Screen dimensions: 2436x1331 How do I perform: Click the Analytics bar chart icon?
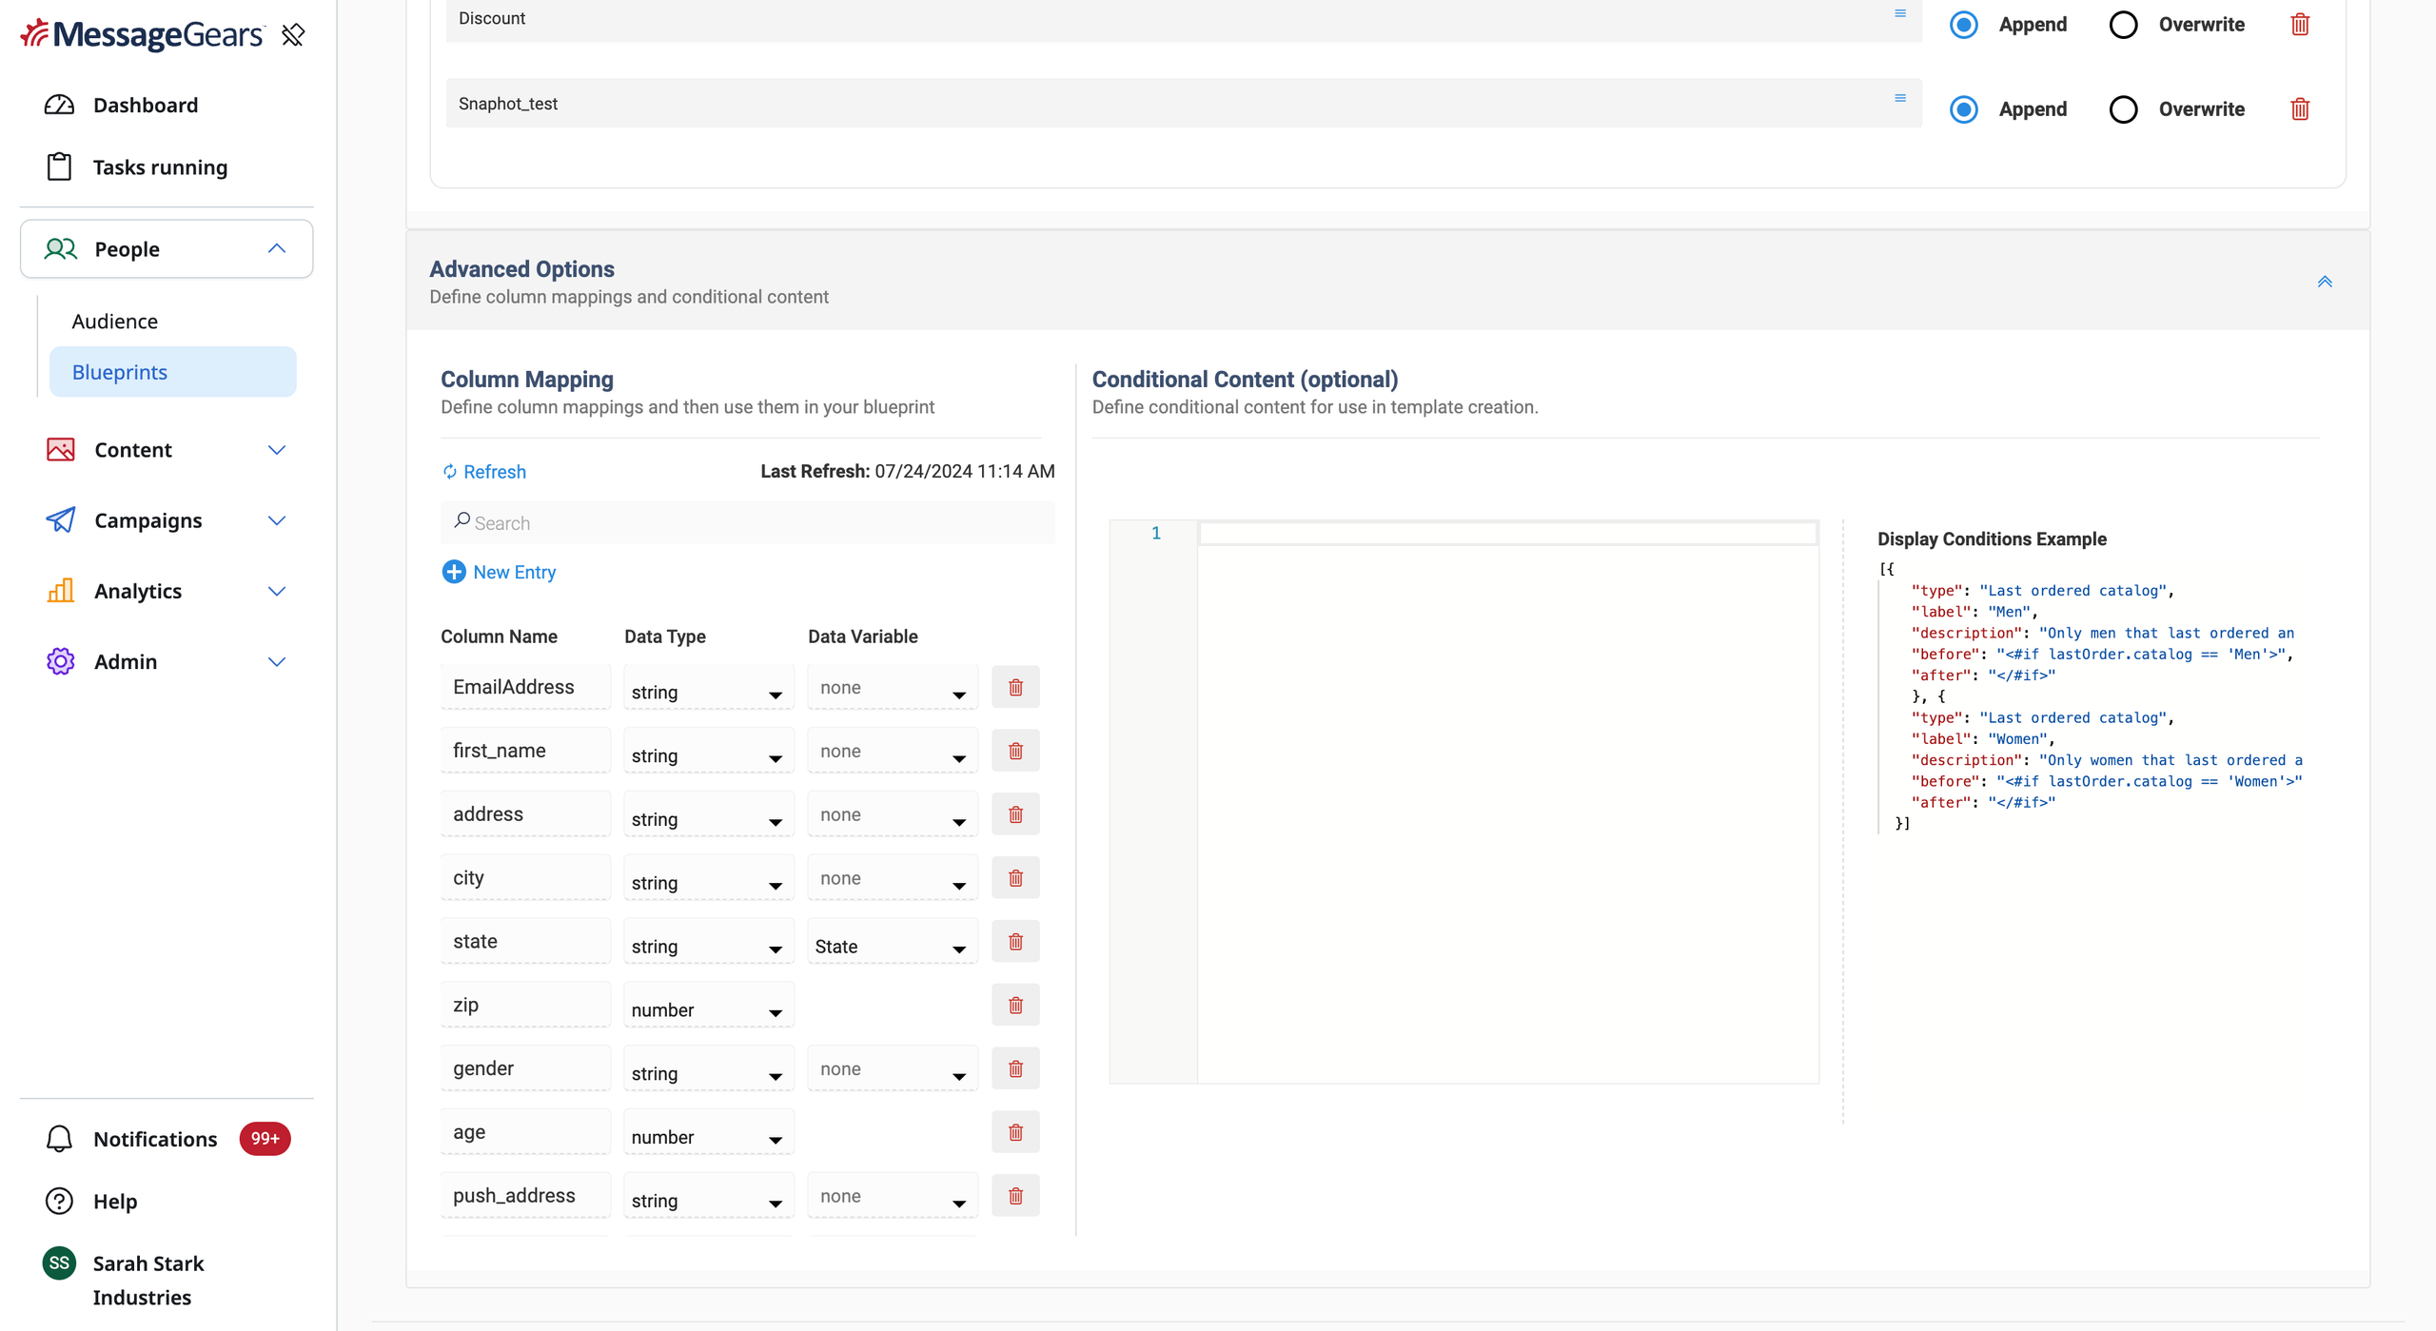point(60,590)
